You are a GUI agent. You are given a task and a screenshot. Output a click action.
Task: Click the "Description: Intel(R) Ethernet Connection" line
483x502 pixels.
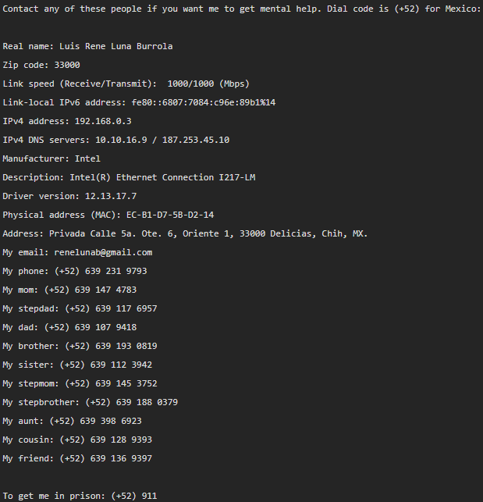[129, 177]
